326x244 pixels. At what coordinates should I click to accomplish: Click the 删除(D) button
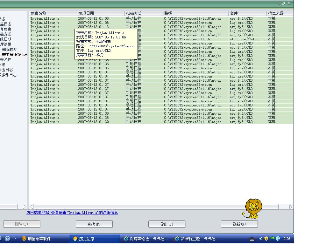pos(22,224)
